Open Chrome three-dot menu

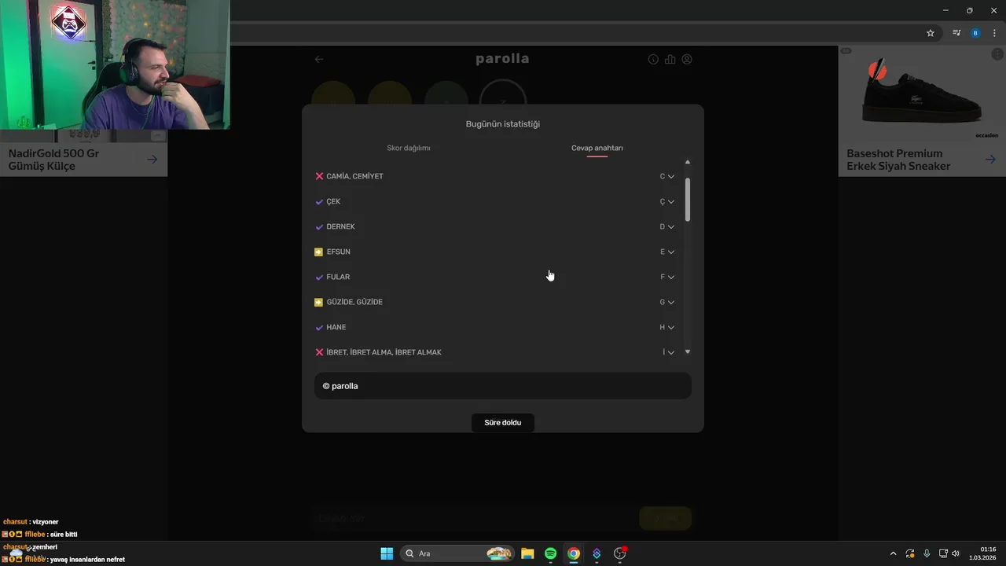(994, 33)
